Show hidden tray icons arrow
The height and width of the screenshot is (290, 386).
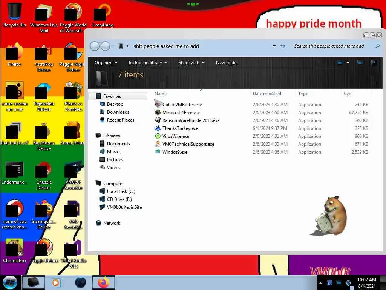pos(320,283)
